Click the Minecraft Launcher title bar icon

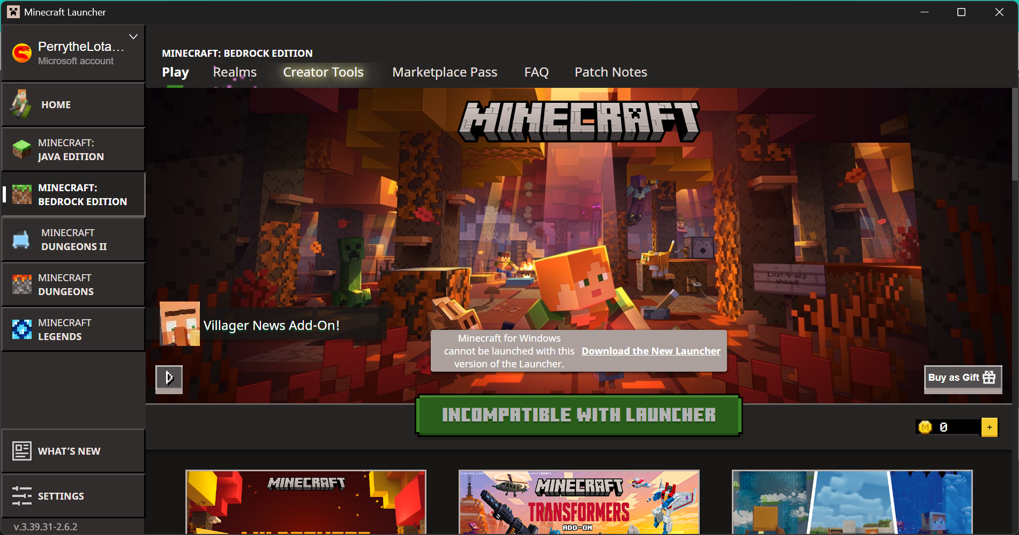point(13,12)
